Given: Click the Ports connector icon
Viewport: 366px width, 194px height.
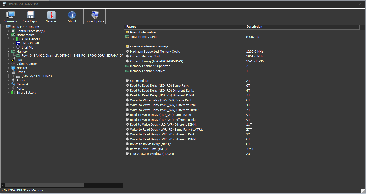Looking at the screenshot, I should point(13,88).
